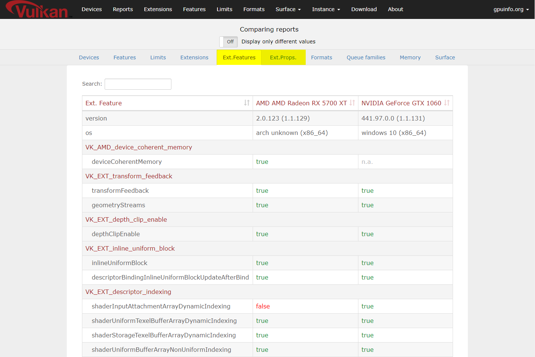Open Features in top navbar

(194, 9)
